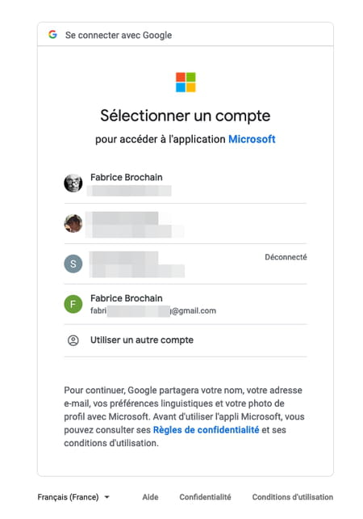The height and width of the screenshot is (519, 363).
Task: Open the Aide footer link
Action: pos(150,497)
